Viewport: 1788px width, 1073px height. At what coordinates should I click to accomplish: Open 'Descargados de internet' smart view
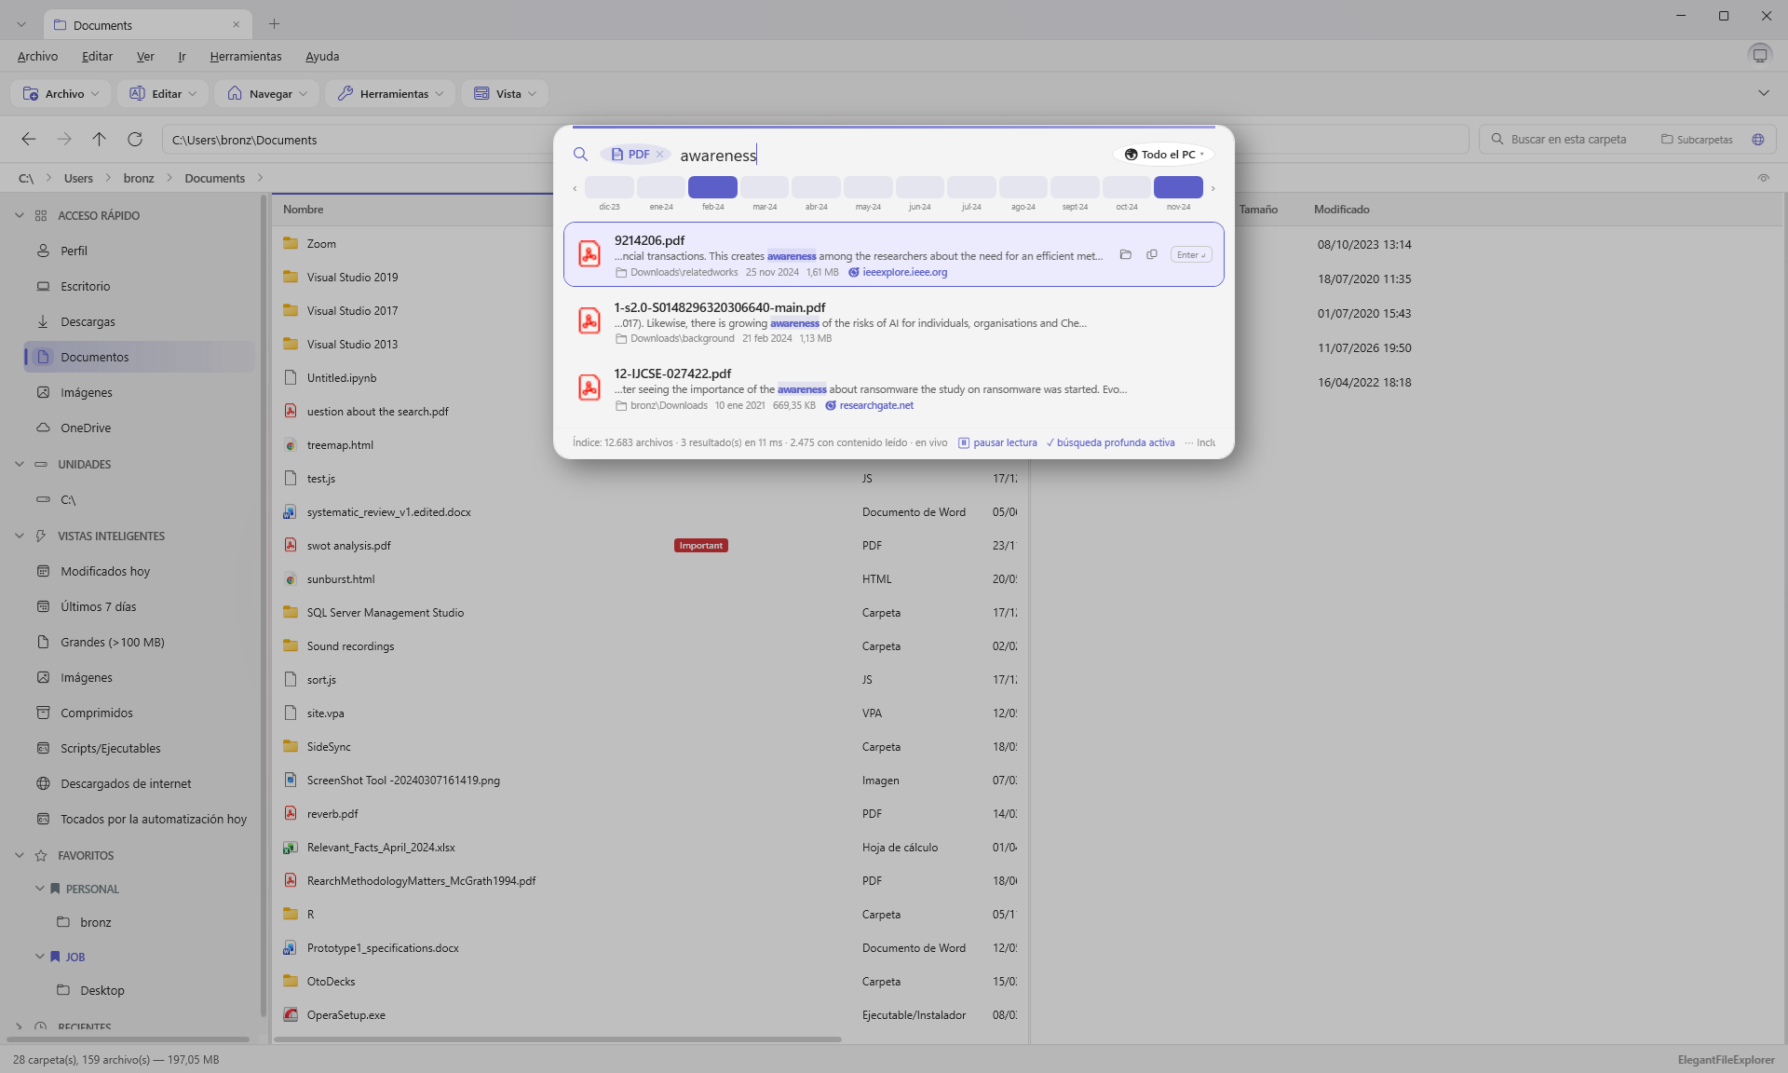(x=140, y=783)
